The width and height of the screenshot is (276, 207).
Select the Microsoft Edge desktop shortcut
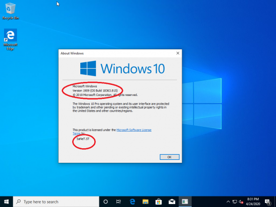11,40
